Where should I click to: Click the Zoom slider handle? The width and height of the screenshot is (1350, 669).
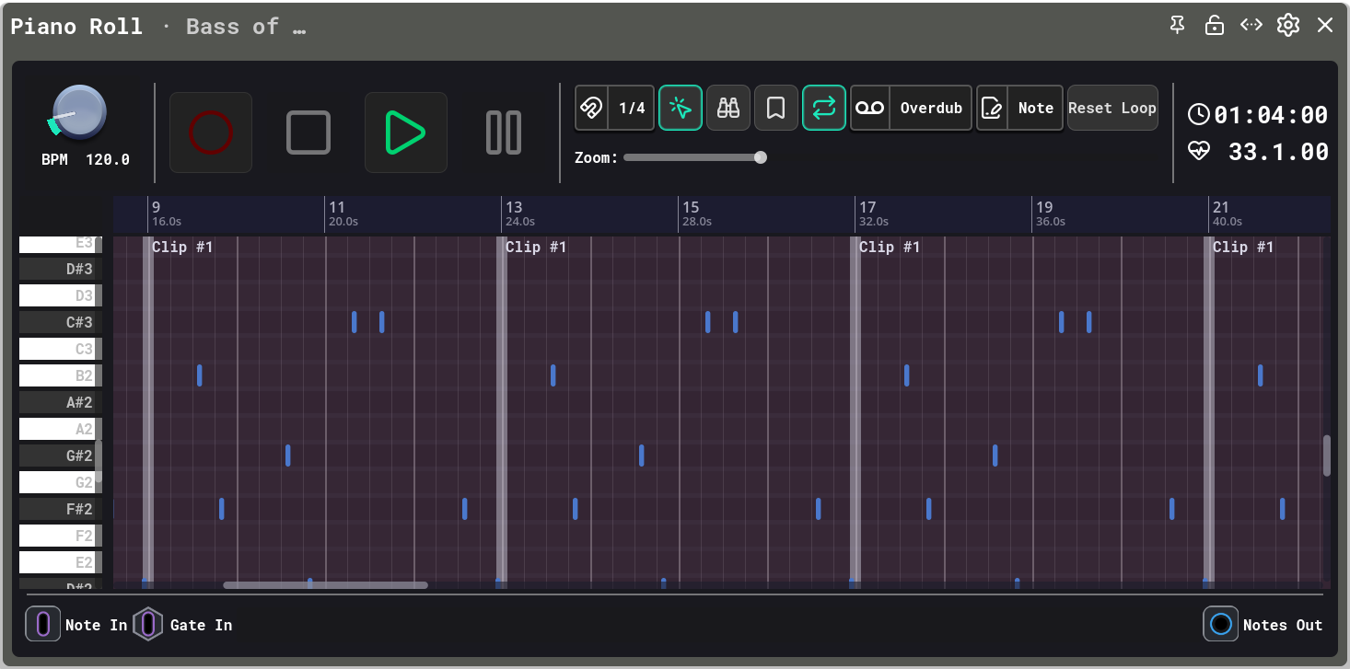(x=761, y=157)
